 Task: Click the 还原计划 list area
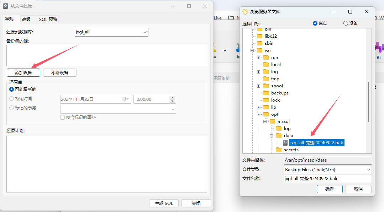pyautogui.click(x=107, y=164)
